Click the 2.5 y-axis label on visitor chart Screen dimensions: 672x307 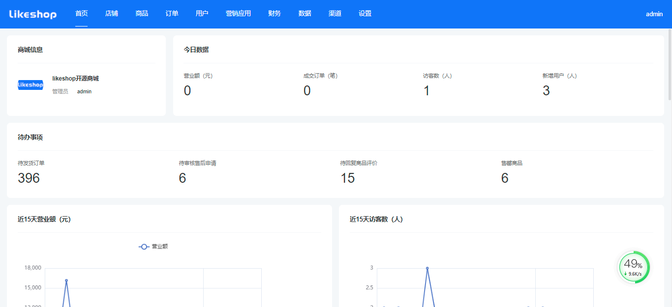coord(369,287)
